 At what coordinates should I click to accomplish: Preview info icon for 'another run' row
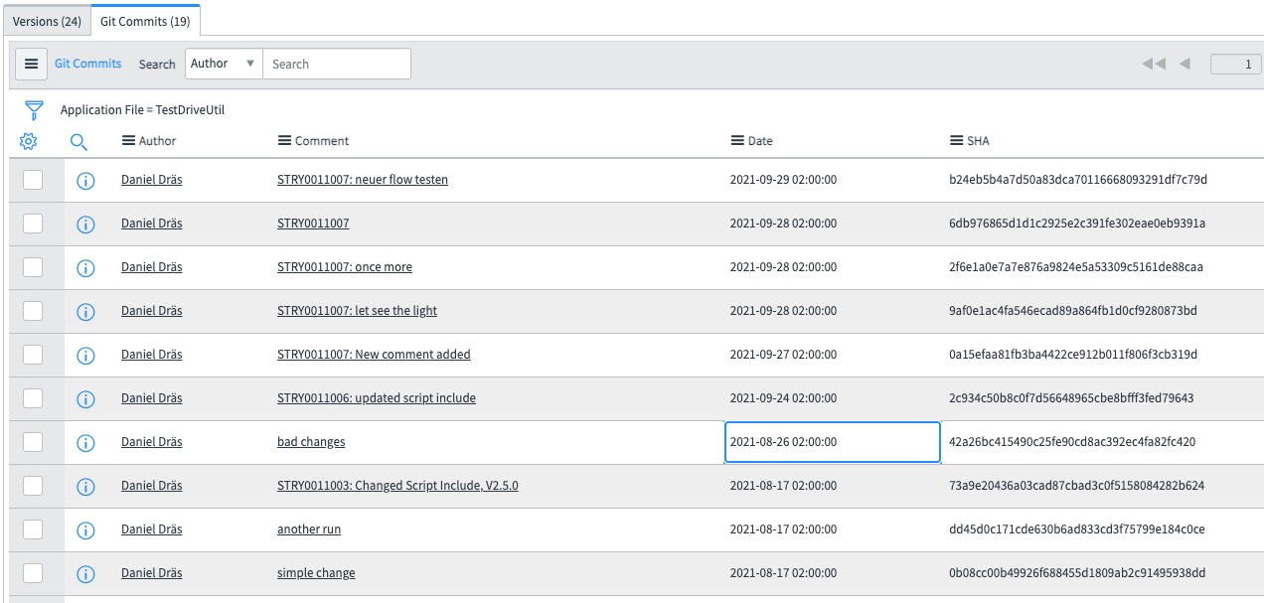[x=85, y=530]
